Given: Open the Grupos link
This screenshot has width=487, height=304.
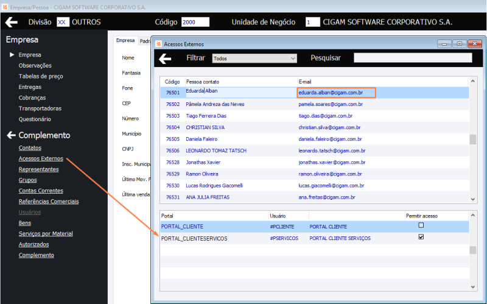Looking at the screenshot, I should click(x=27, y=180).
